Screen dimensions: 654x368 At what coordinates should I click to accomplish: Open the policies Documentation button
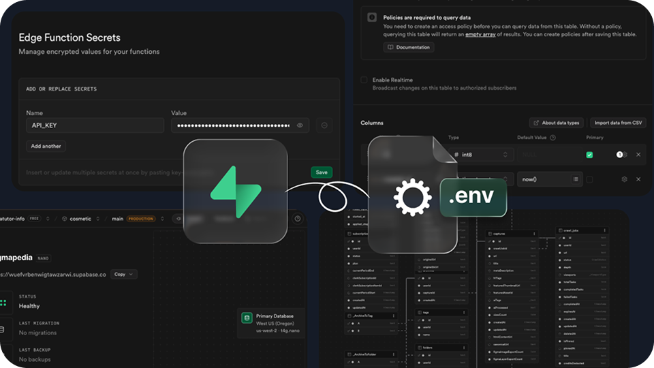[408, 47]
